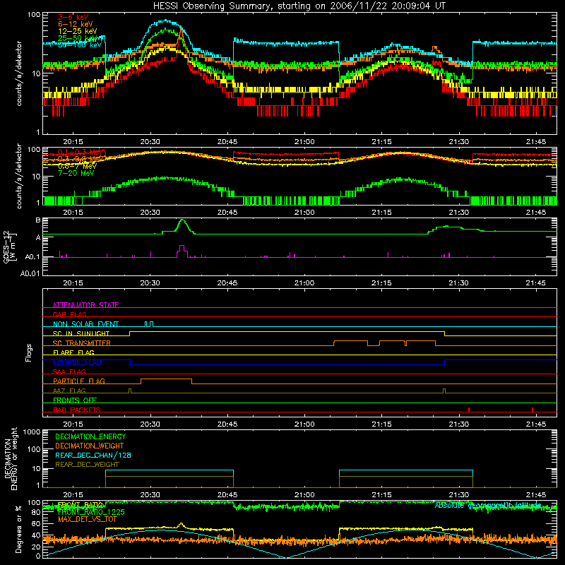Click 20:15 time label under keV panel
This screenshot has width=565, height=565.
(73, 142)
